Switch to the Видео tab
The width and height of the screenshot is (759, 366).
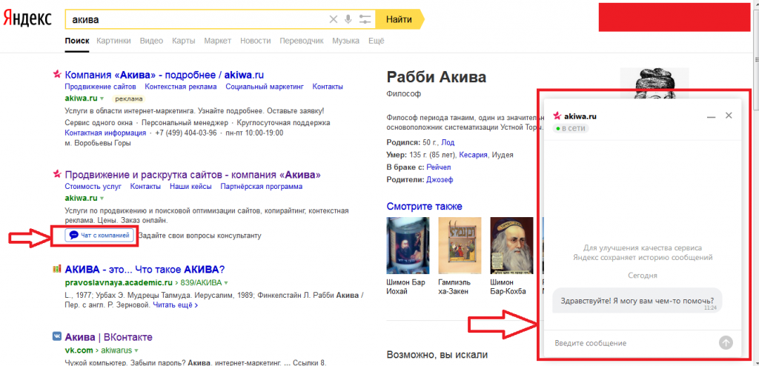(151, 41)
